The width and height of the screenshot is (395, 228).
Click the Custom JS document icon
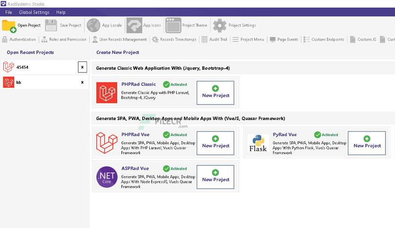[352, 40]
